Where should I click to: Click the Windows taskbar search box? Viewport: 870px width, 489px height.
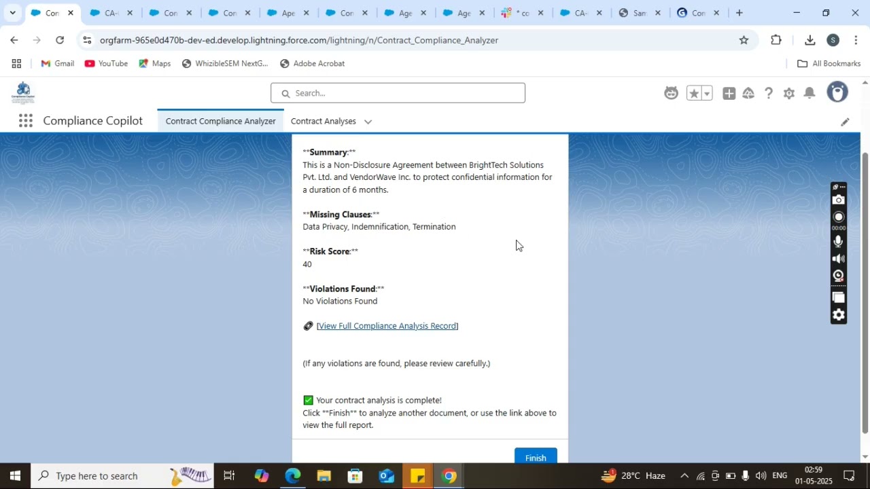(122, 476)
